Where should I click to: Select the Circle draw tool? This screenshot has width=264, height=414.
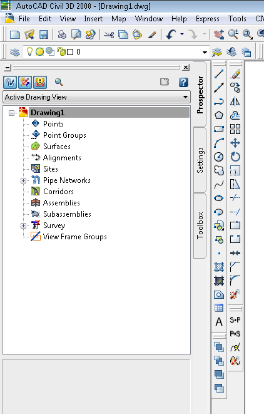pyautogui.click(x=219, y=157)
